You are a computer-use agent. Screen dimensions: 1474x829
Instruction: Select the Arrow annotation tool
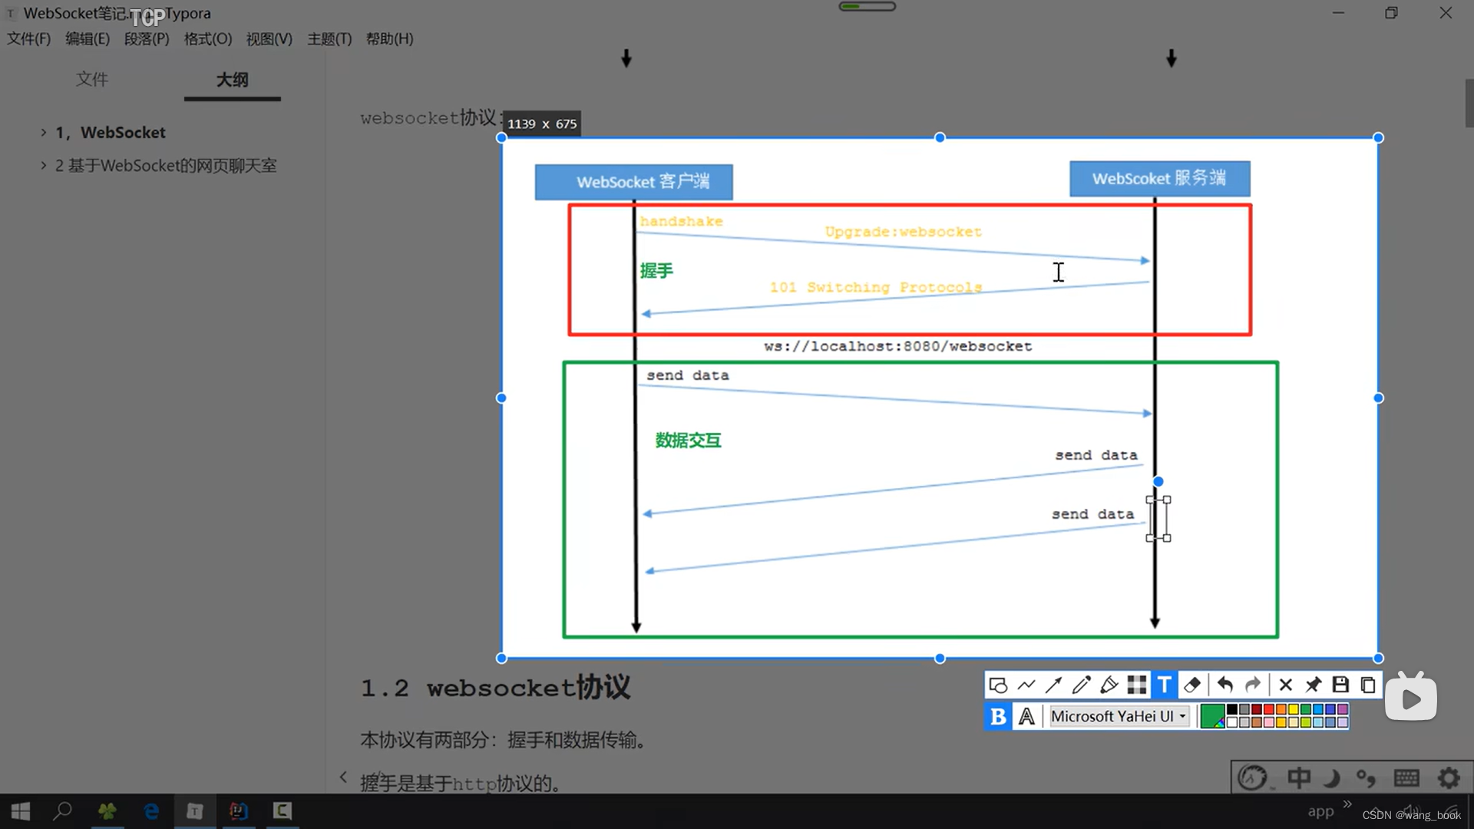pyautogui.click(x=1053, y=685)
